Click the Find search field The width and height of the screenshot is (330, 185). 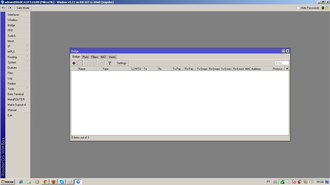coord(281,63)
